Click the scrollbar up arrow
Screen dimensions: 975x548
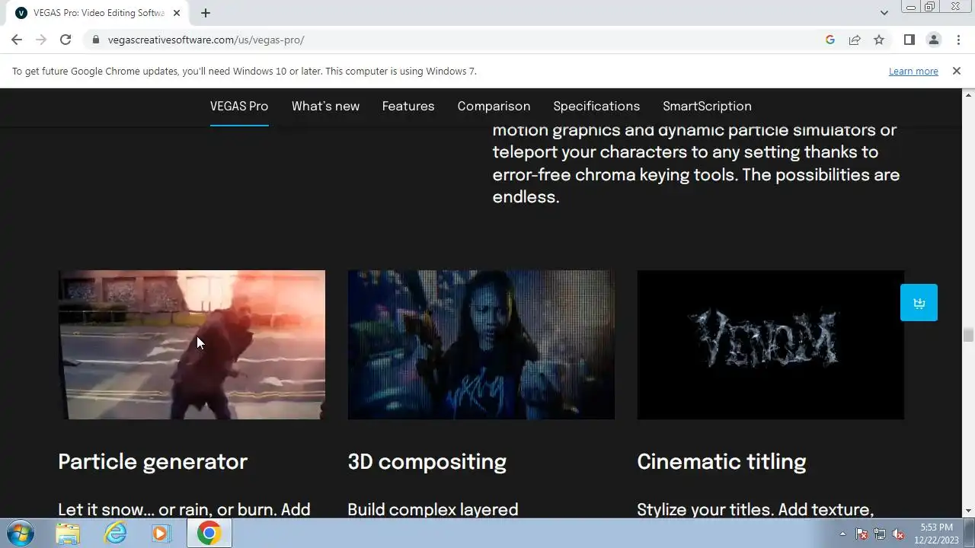968,95
